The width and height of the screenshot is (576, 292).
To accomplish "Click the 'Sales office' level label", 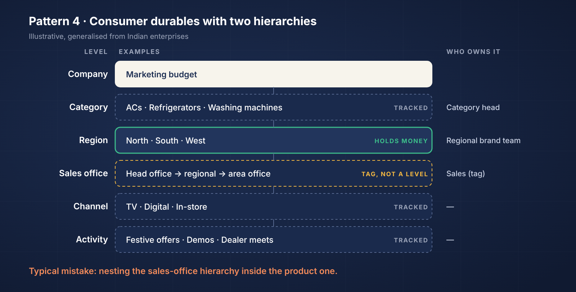I will pyautogui.click(x=84, y=173).
